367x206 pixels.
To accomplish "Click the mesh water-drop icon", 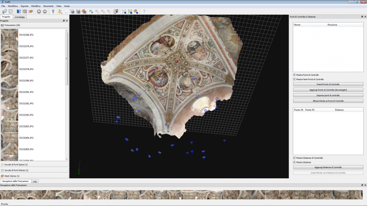I will [x=136, y=11].
